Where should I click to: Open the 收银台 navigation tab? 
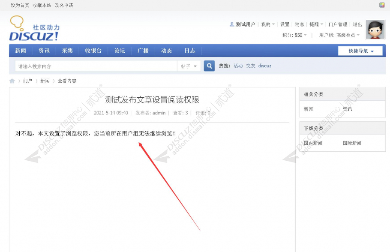click(93, 51)
